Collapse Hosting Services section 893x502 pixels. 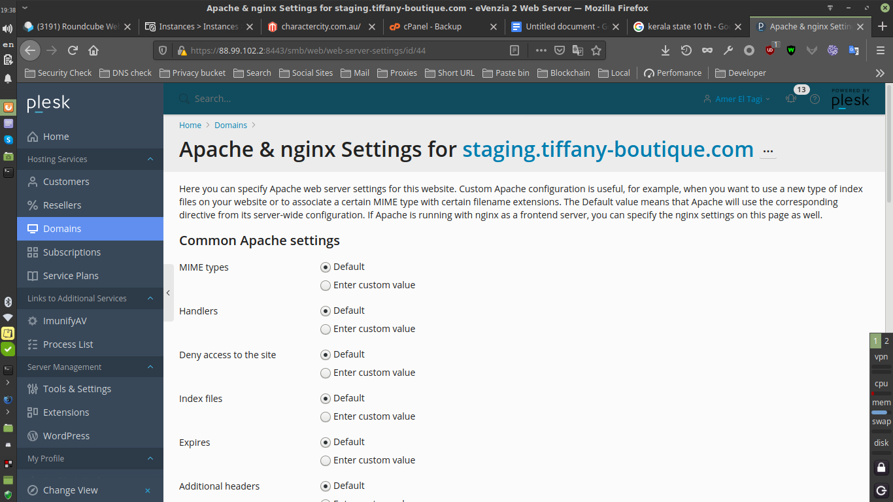150,159
